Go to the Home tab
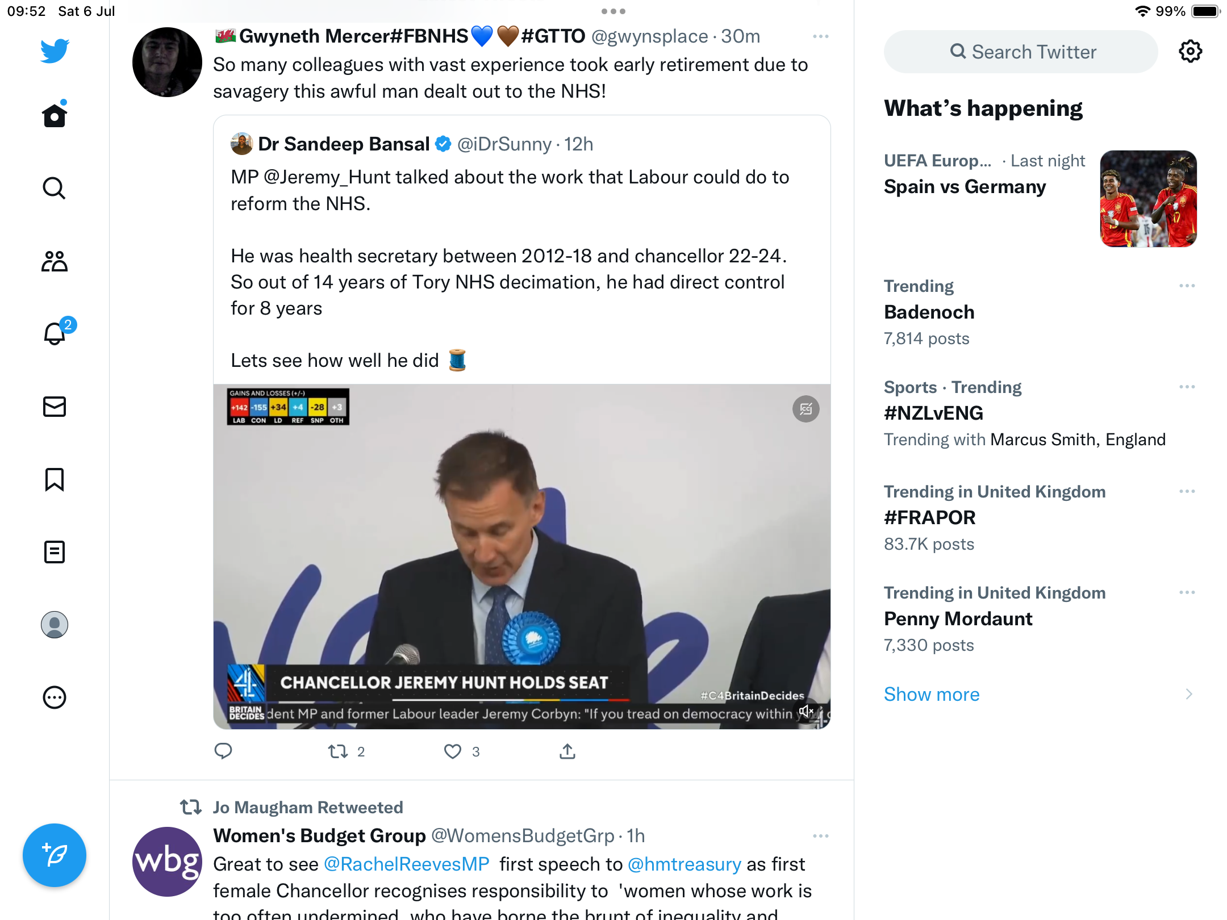The width and height of the screenshot is (1227, 920). pos(55,115)
